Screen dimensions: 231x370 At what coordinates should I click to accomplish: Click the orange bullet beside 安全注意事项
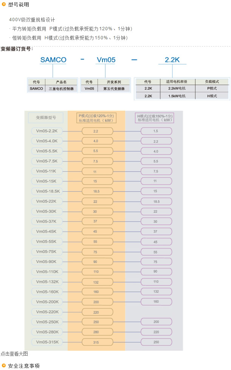pyautogui.click(x=3, y=366)
